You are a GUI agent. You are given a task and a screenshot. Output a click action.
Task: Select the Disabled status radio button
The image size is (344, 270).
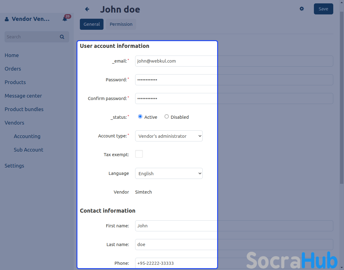point(166,117)
